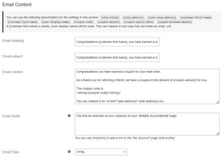Viewport: 222px width, 158px height.
Task: Click into the Email heading field
Action: (117, 42)
